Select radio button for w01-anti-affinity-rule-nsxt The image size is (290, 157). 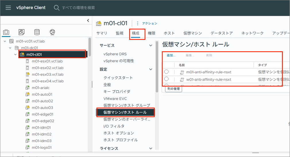click(167, 79)
